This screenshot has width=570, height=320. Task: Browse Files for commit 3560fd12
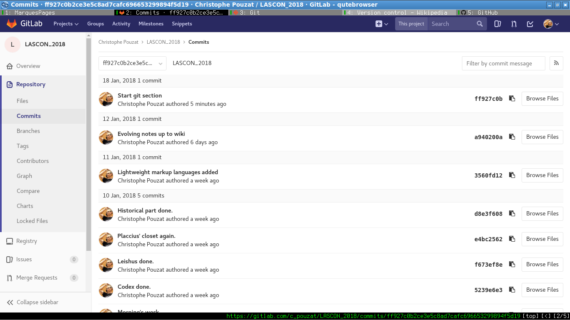(x=542, y=175)
